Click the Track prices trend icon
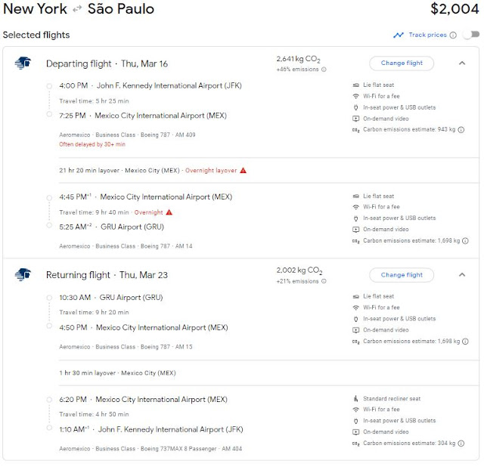The width and height of the screenshot is (484, 467). pos(399,35)
